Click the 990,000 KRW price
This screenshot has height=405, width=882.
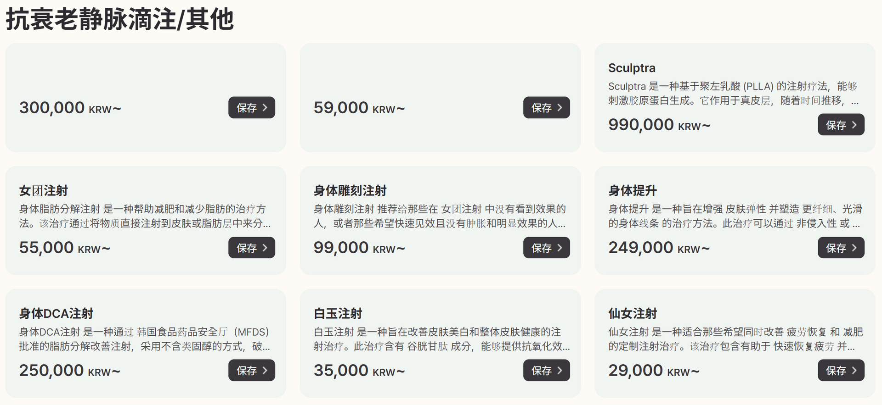[659, 125]
